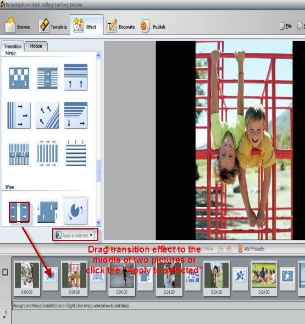Open the Browse step in top toolbar
The width and height of the screenshot is (305, 324).
18,26
